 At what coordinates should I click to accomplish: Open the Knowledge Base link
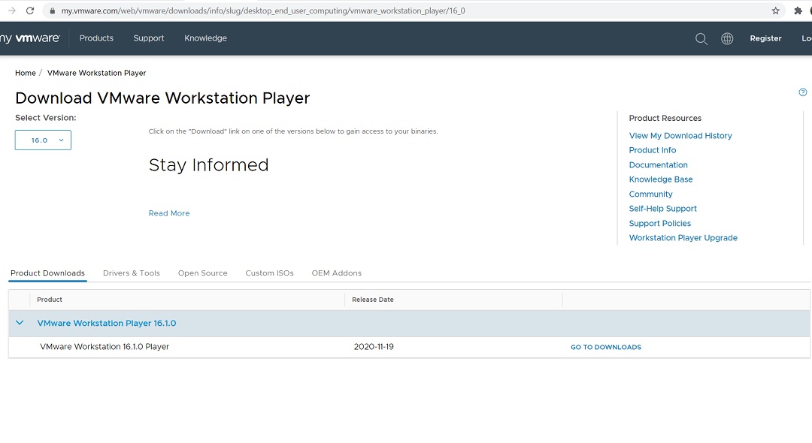pos(661,179)
